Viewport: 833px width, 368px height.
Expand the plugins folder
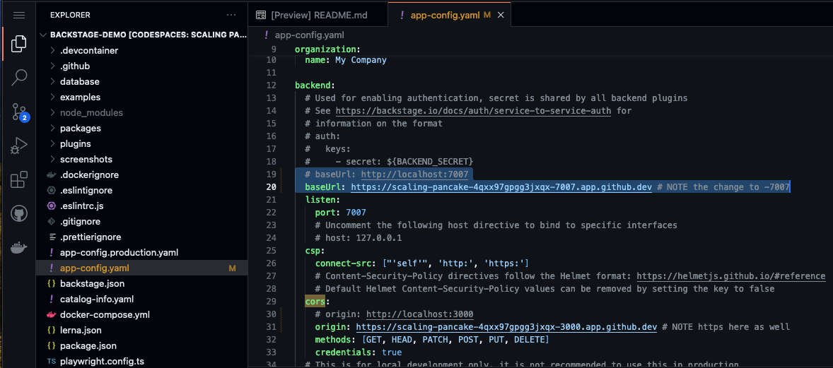(x=142, y=144)
